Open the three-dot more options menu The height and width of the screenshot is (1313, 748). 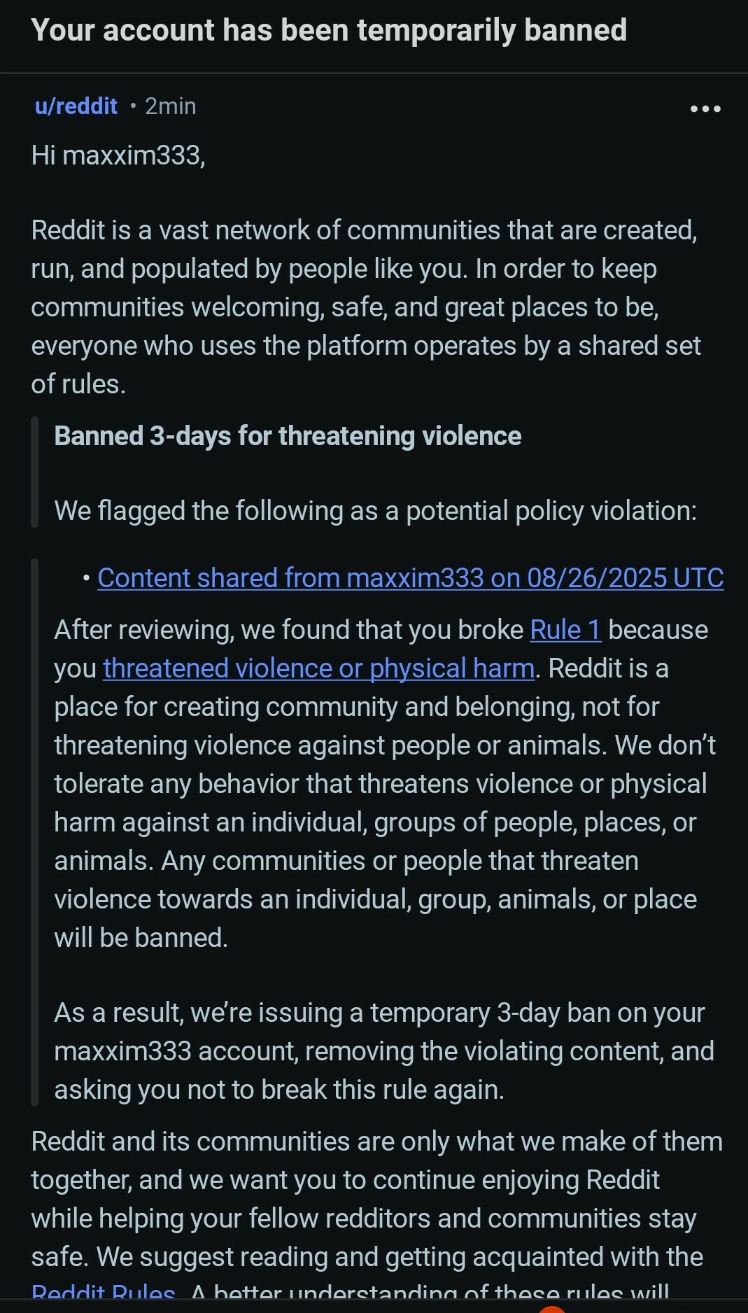[705, 108]
